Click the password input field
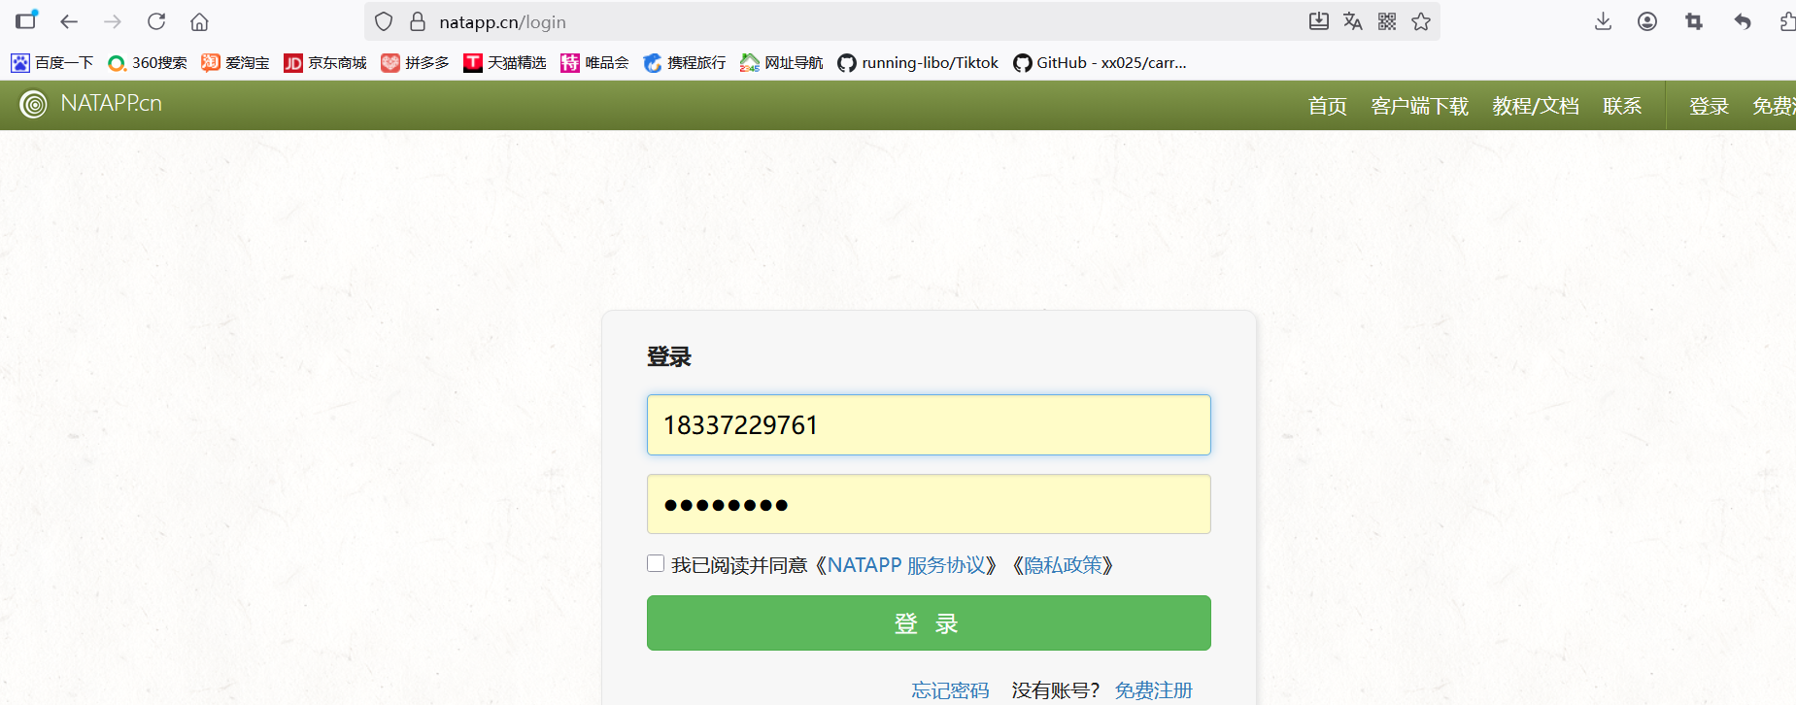The image size is (1796, 705). click(x=929, y=504)
